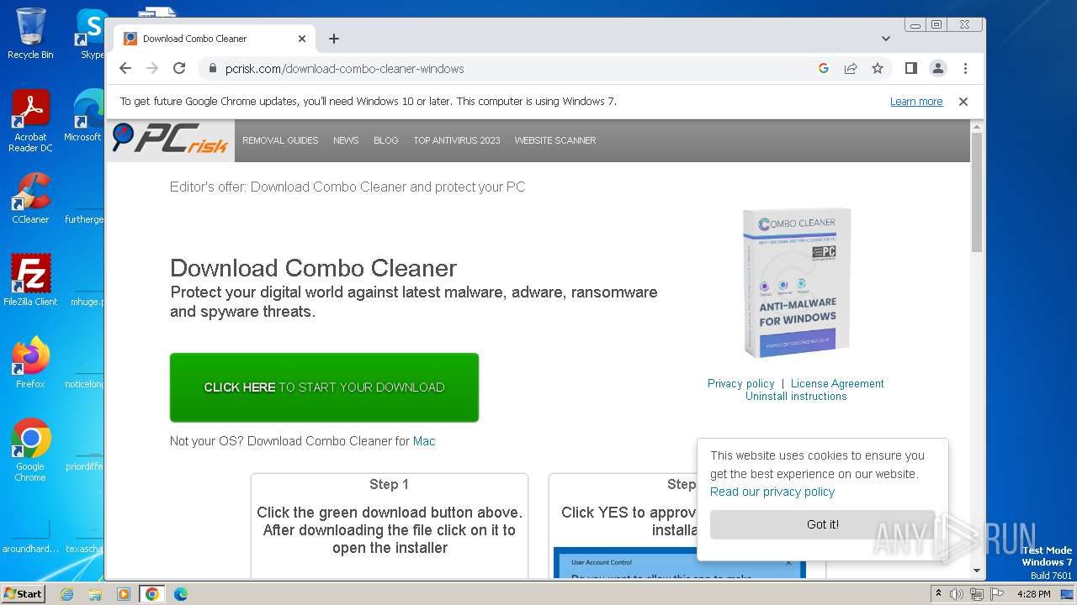Image resolution: width=1077 pixels, height=605 pixels.
Task: Open the Chrome profile avatar
Action: click(x=937, y=68)
